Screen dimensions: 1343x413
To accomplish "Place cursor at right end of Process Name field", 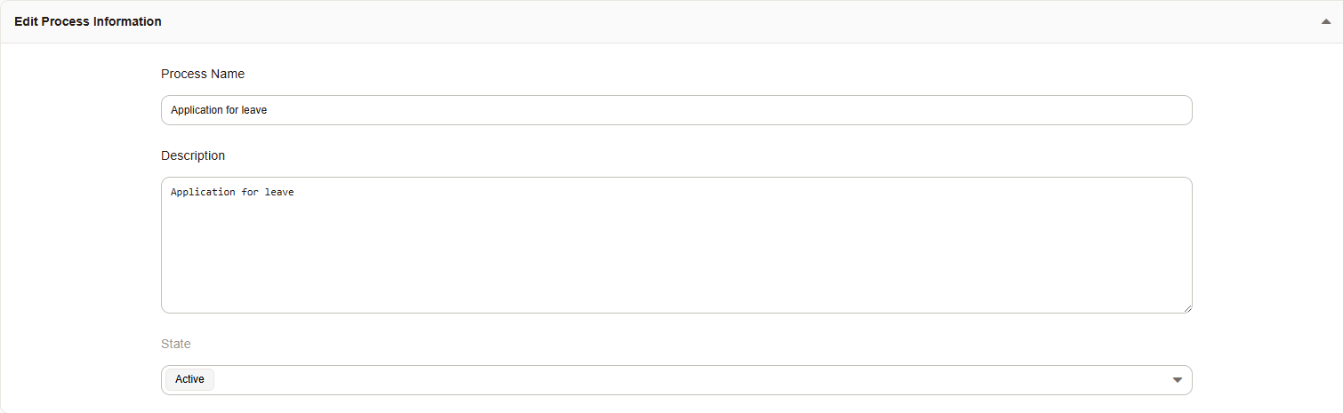I will (x=1174, y=110).
